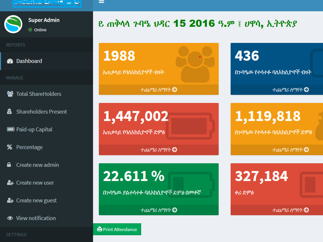
Task: Open more info link on 1988 card
Action: pyautogui.click(x=159, y=90)
